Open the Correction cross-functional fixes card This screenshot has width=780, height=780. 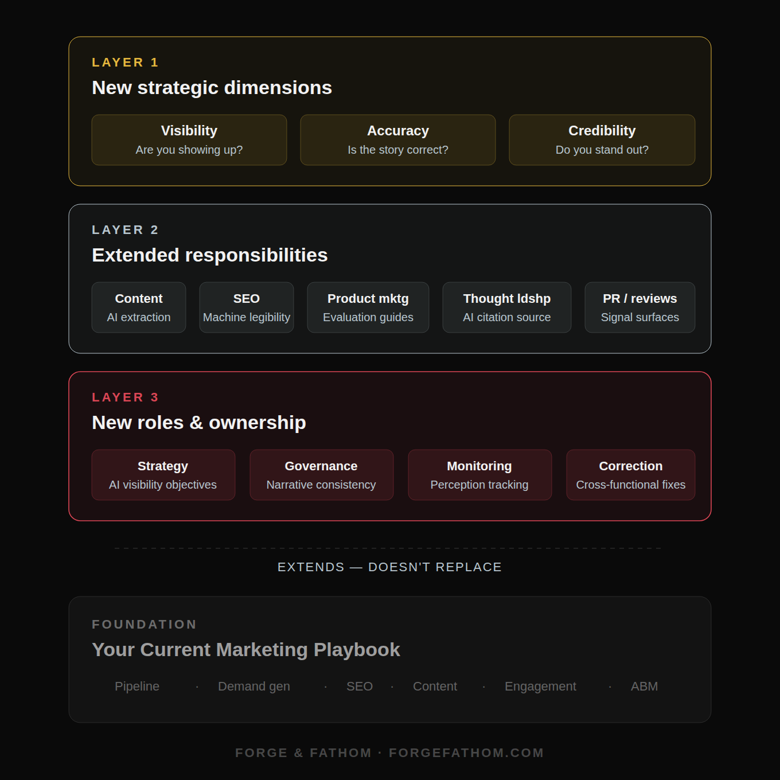pyautogui.click(x=630, y=474)
